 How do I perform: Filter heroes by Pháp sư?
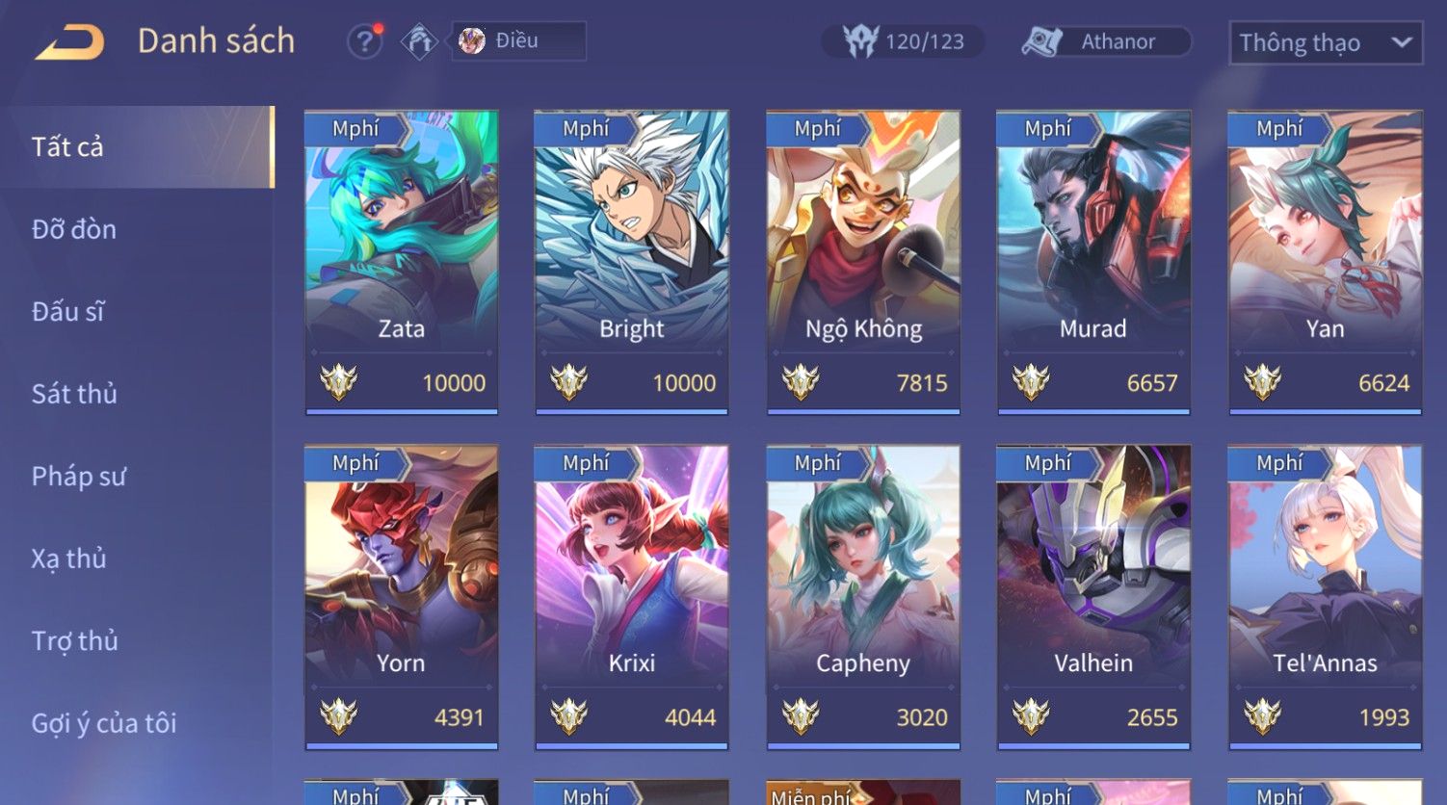point(78,476)
